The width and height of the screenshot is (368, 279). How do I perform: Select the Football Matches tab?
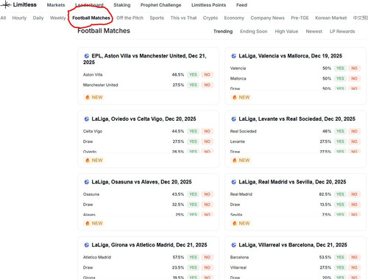(x=91, y=18)
